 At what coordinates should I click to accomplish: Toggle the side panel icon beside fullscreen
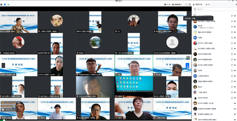pos(190,5)
